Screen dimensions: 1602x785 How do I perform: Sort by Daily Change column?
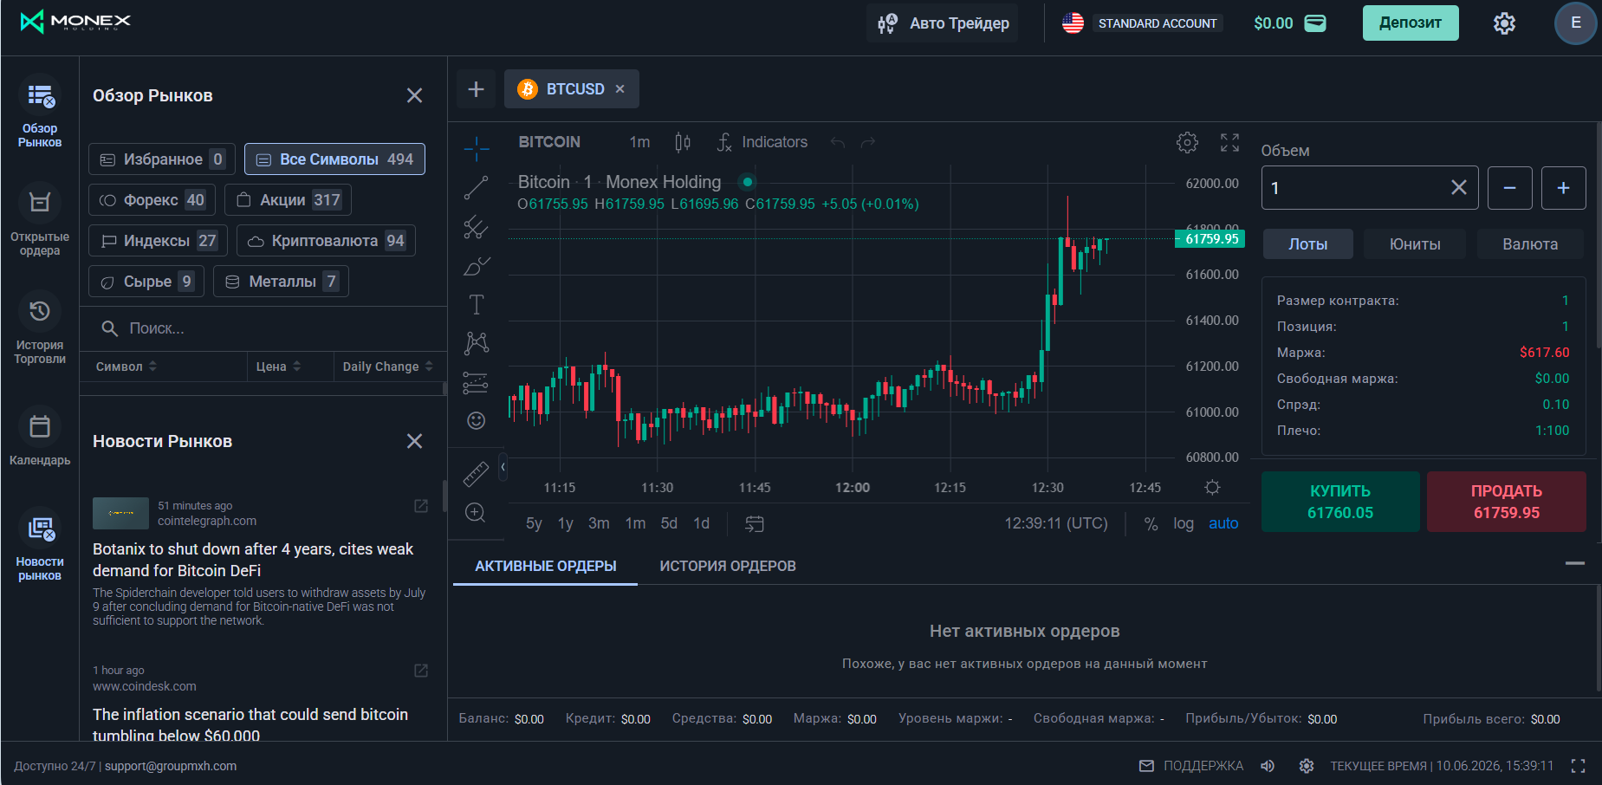387,367
